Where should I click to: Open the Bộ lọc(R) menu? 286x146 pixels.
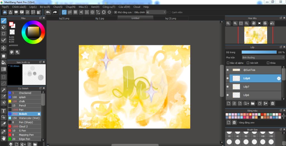(45, 7)
